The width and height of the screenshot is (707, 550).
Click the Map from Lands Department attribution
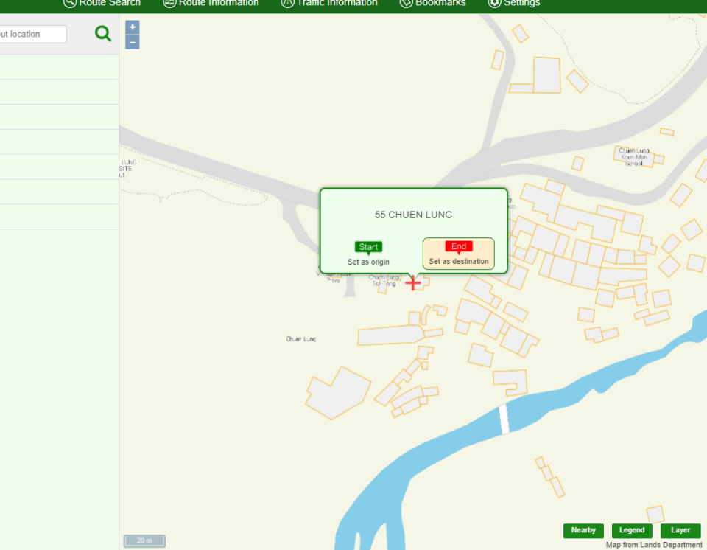654,545
